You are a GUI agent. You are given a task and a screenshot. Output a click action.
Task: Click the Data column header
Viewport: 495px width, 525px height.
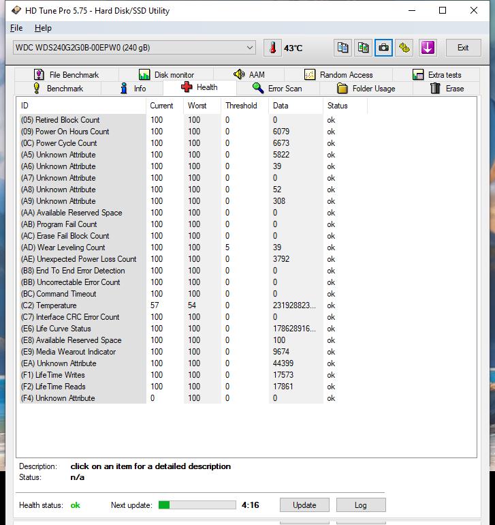[296, 106]
